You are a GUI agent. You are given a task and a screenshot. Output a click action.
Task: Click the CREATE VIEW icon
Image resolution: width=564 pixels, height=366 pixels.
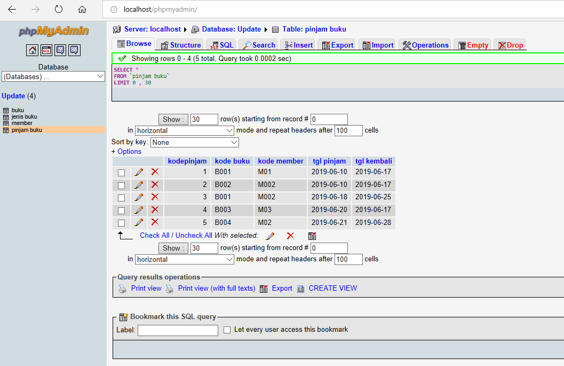point(300,289)
